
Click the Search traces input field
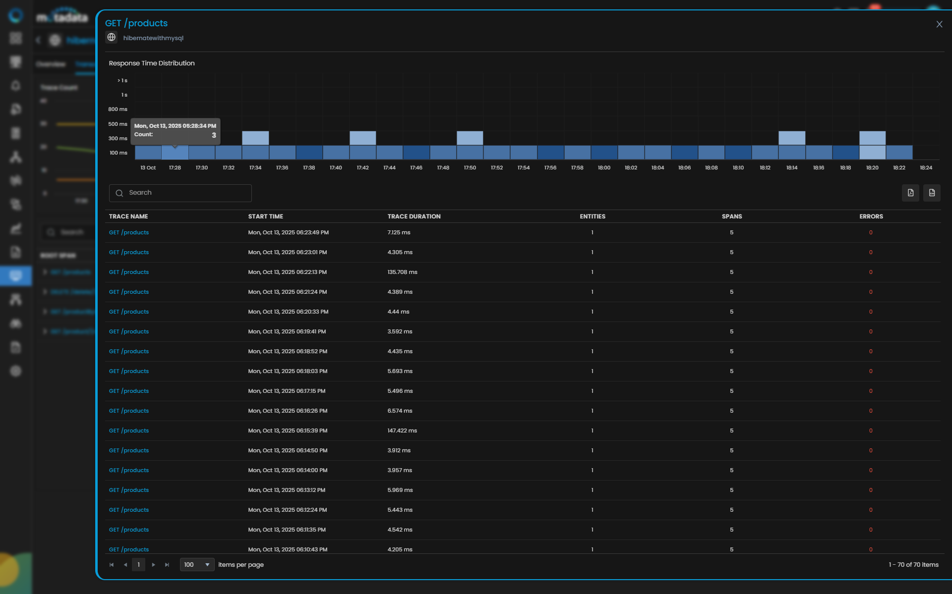tap(180, 193)
